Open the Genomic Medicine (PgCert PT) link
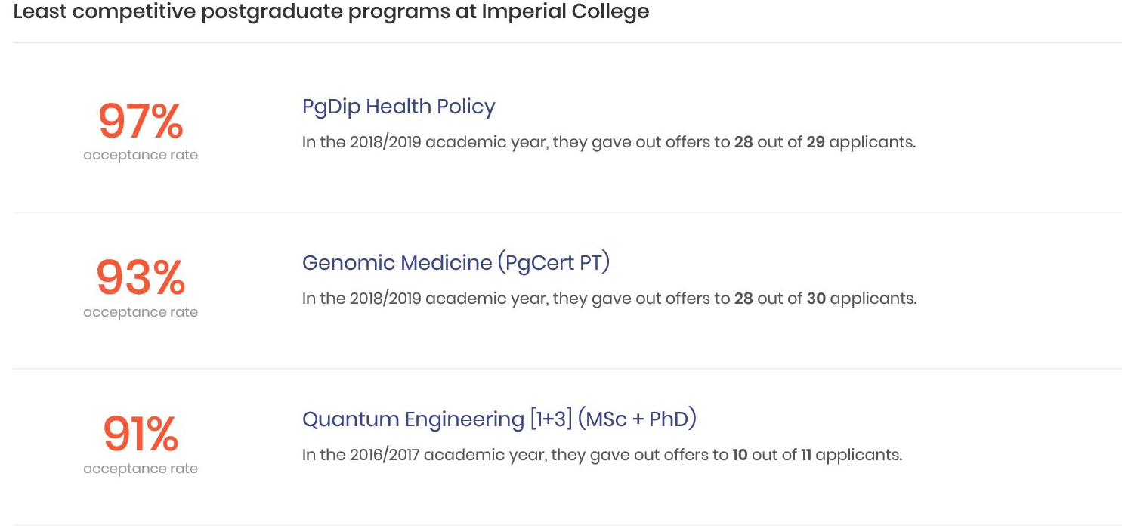Image resolution: width=1122 pixels, height=529 pixels. point(456,263)
